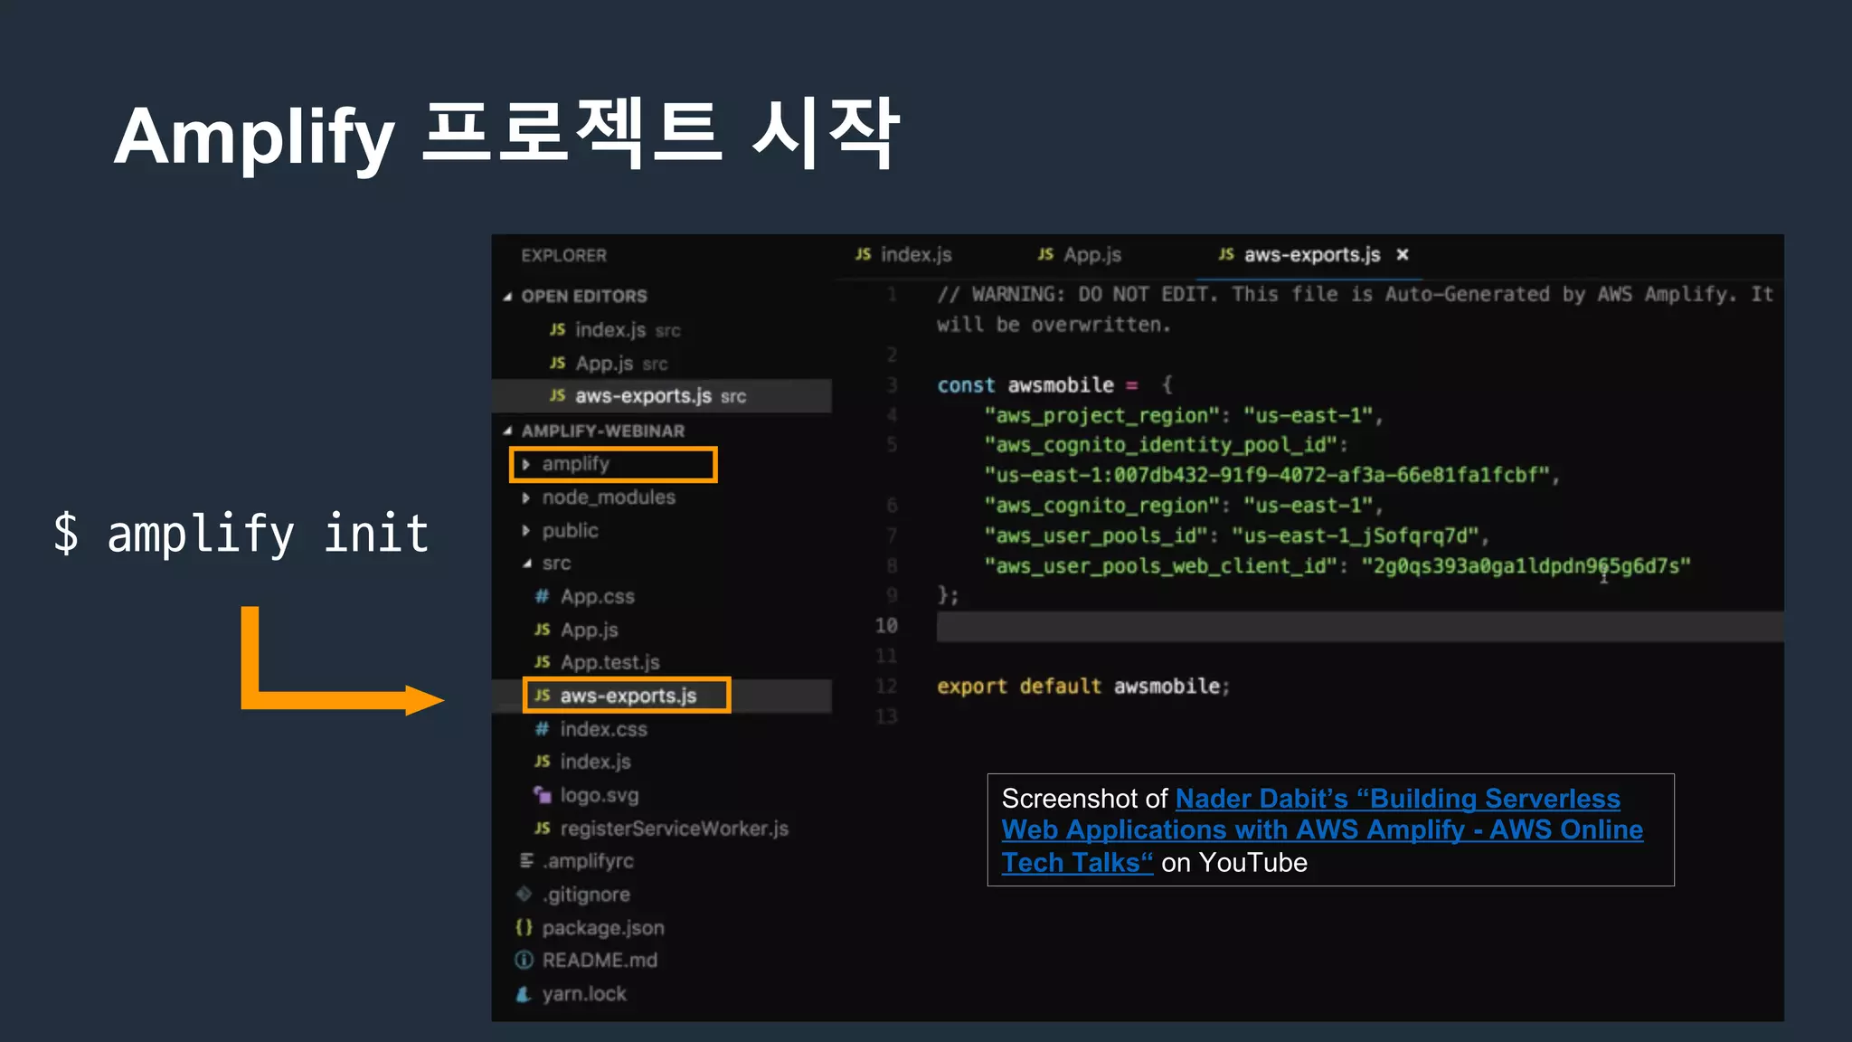The image size is (1852, 1042).
Task: Close the aws-exports.js tab
Action: 1403,255
